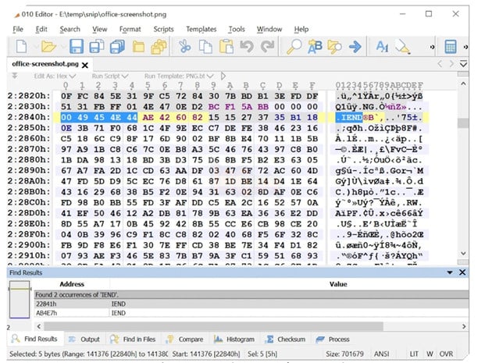Image resolution: width=492 pixels, height=363 pixels.
Task: Save the file with floppy icon
Action: 77,47
